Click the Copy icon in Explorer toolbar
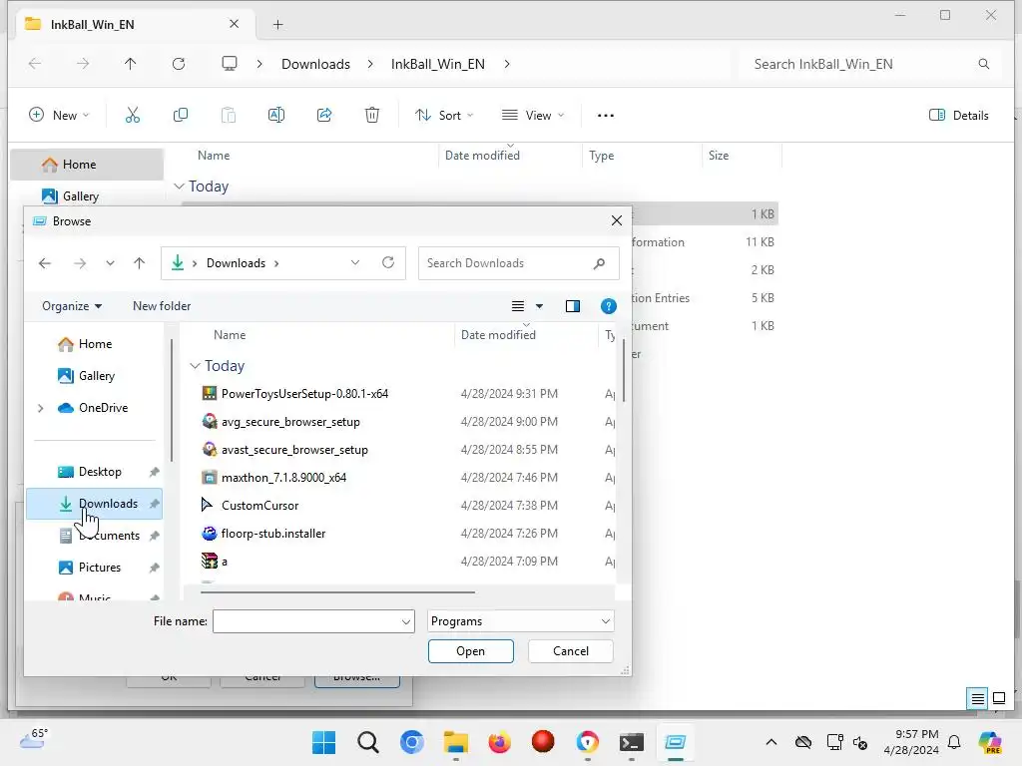Screen dimensions: 1022x766 tap(181, 116)
